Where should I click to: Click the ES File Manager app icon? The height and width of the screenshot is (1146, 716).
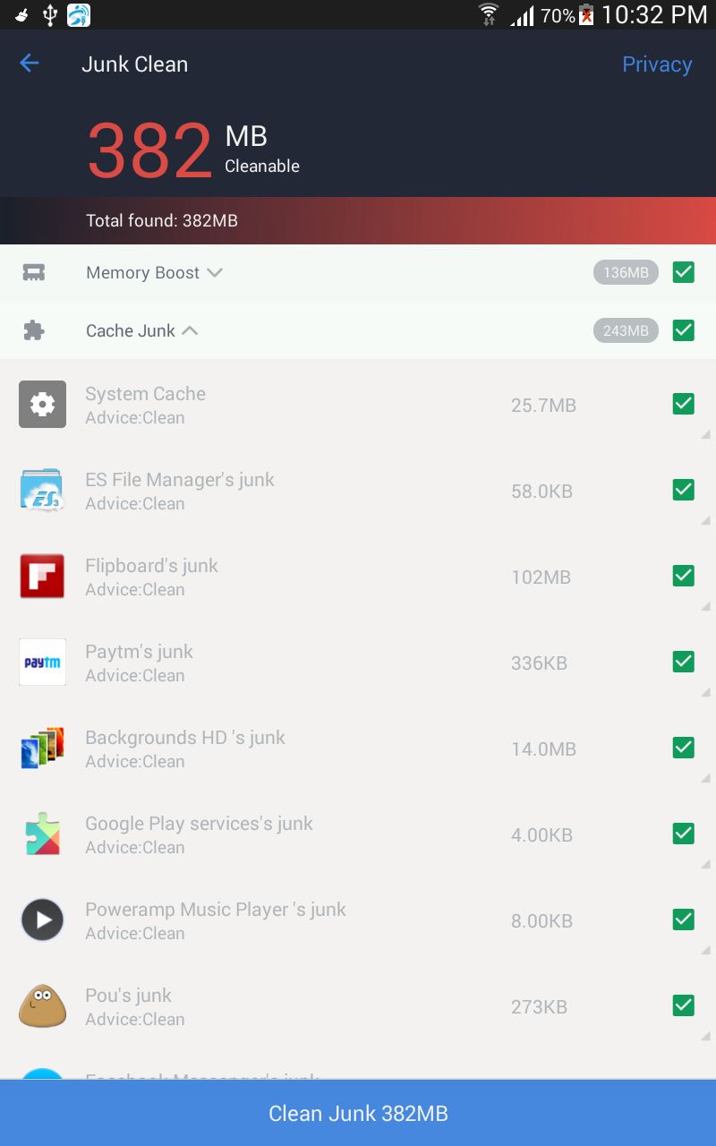pyautogui.click(x=42, y=490)
